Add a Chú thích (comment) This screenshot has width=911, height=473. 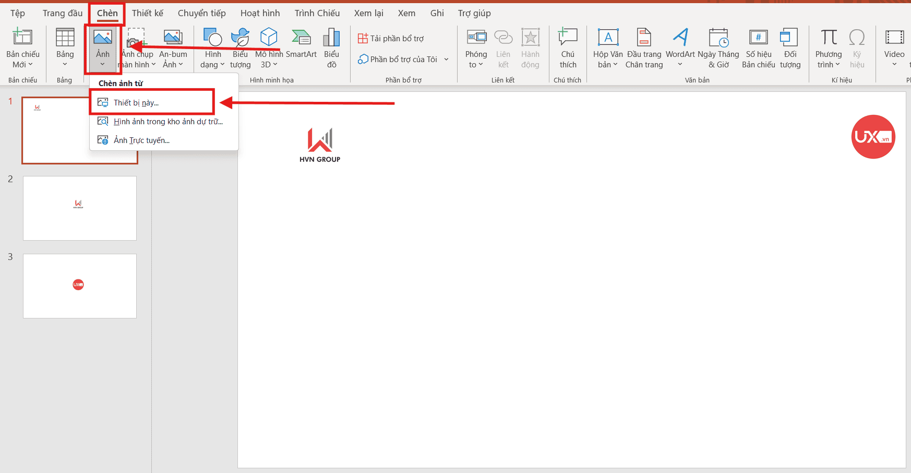567,47
